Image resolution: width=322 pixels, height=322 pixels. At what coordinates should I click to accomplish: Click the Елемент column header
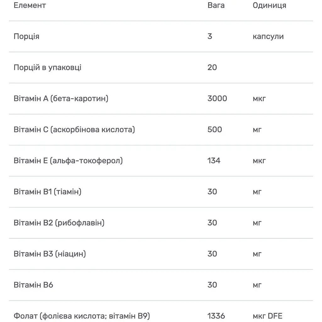tap(30, 5)
